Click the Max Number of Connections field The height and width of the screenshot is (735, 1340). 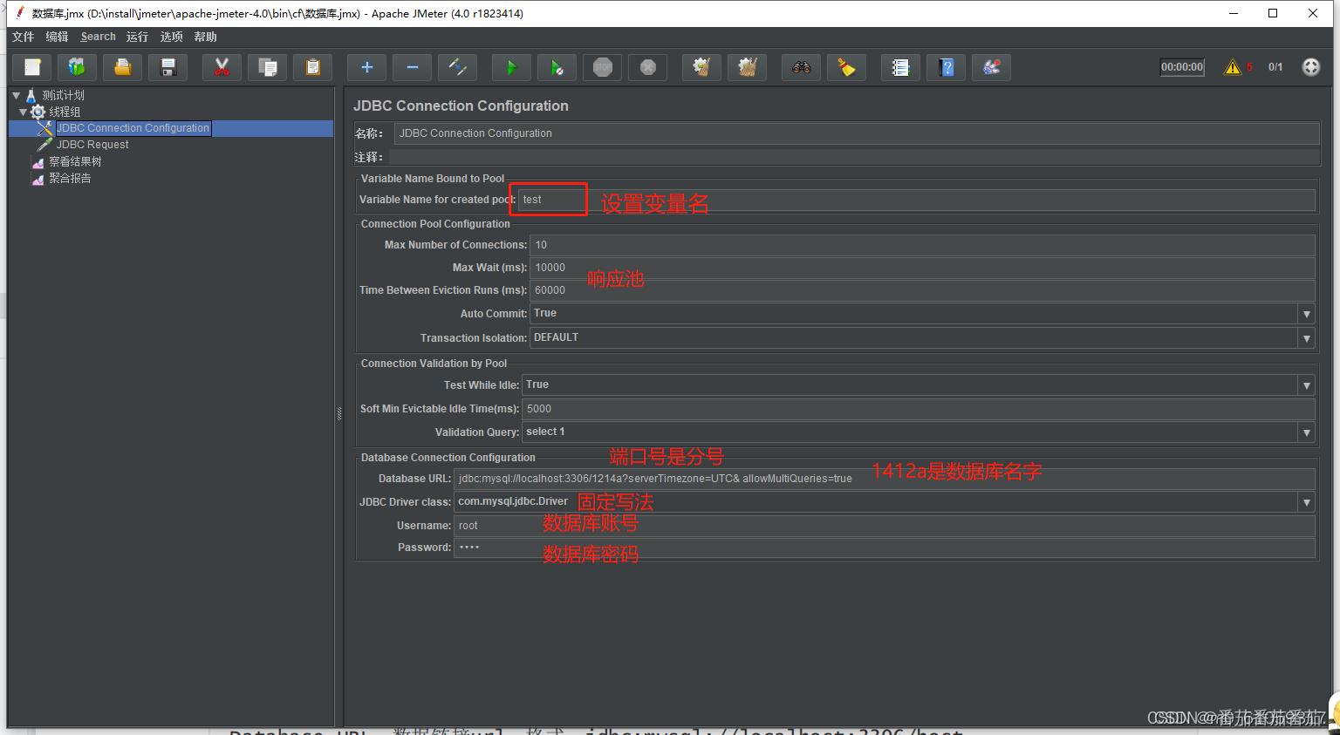point(922,245)
